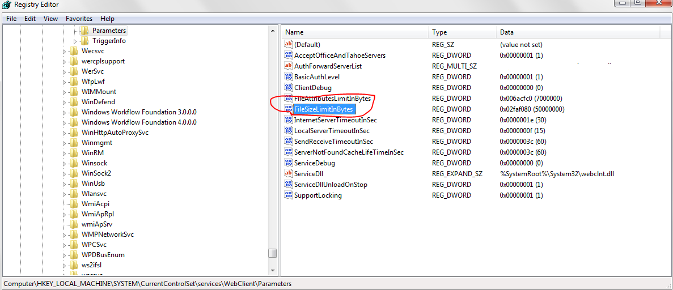Click the 0x02faf080 (50000000) data cell

pos(532,109)
